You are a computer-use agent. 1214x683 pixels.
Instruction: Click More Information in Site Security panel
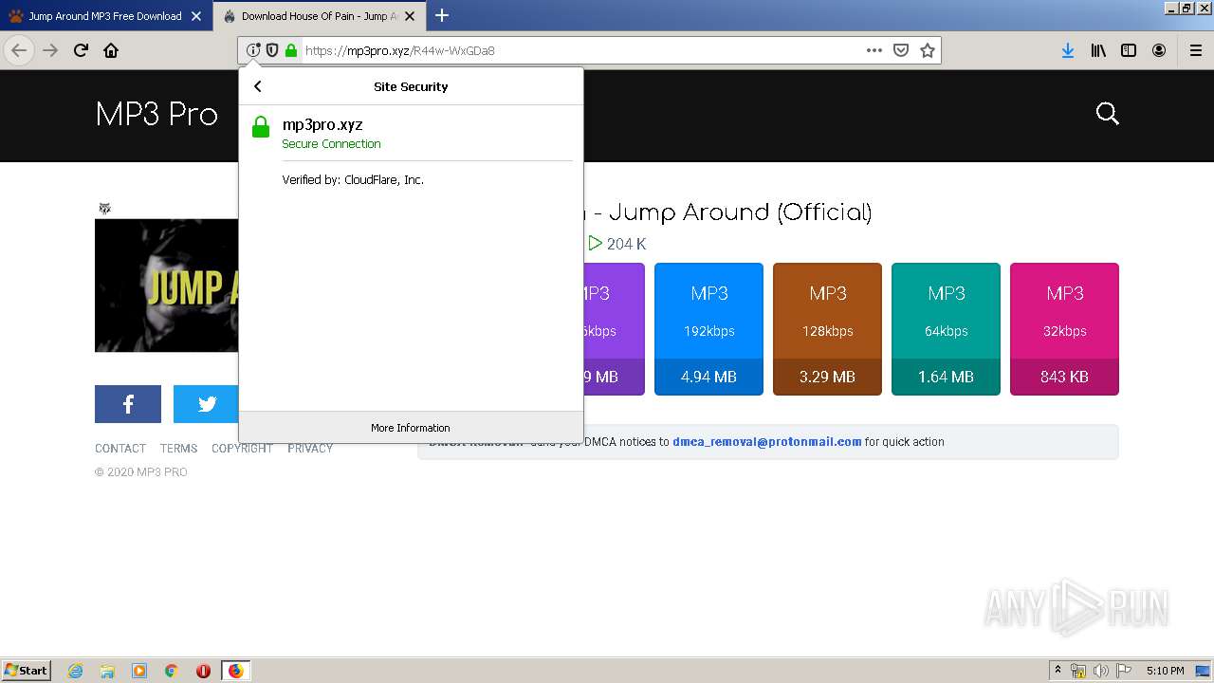click(411, 428)
